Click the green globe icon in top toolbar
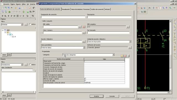This screenshot has height=100, width=177. tap(6, 8)
